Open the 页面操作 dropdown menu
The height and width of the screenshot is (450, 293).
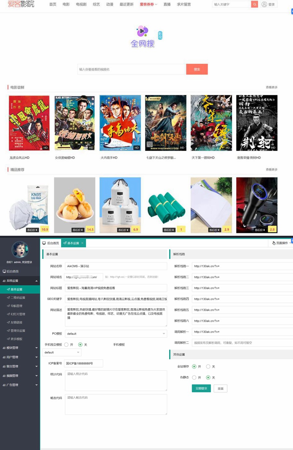coord(281,243)
